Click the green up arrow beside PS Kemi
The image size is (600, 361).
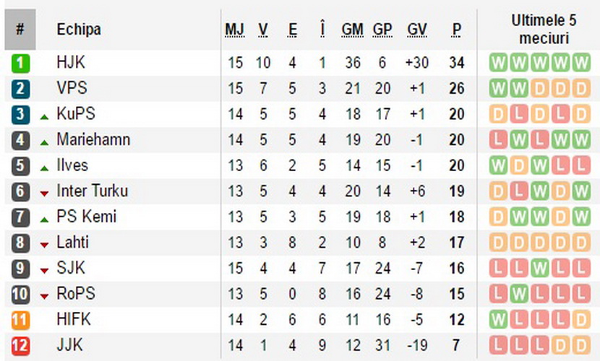(x=44, y=219)
